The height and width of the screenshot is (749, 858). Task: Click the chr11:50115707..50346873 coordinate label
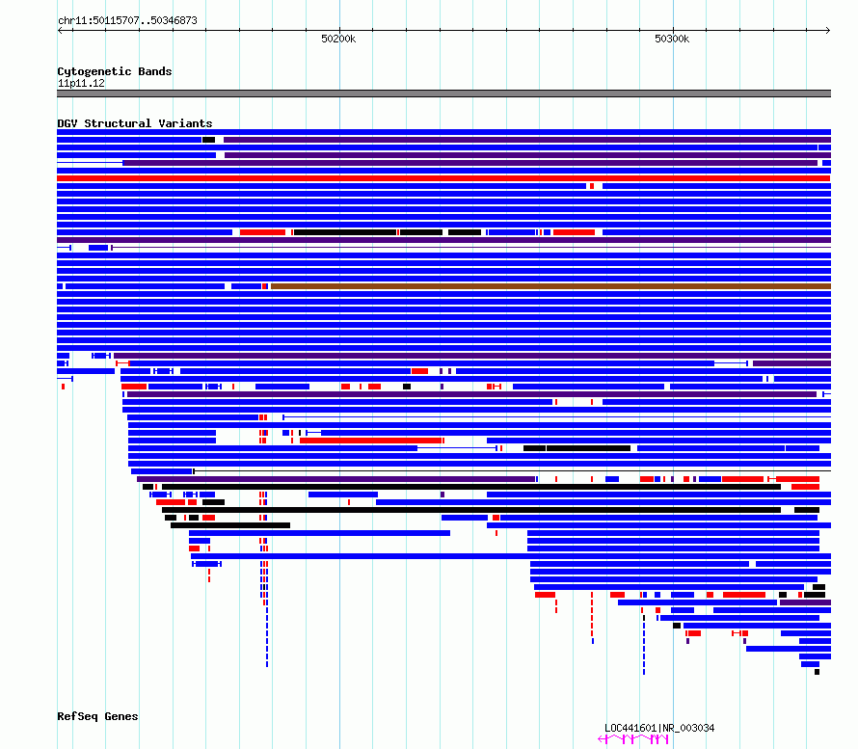pos(127,20)
